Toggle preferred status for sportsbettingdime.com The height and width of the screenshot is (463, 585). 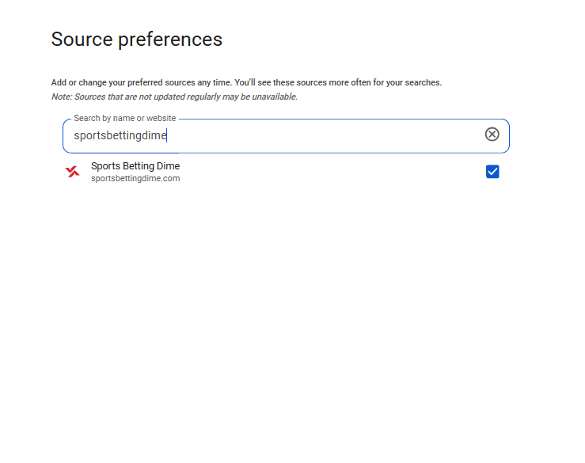point(492,172)
